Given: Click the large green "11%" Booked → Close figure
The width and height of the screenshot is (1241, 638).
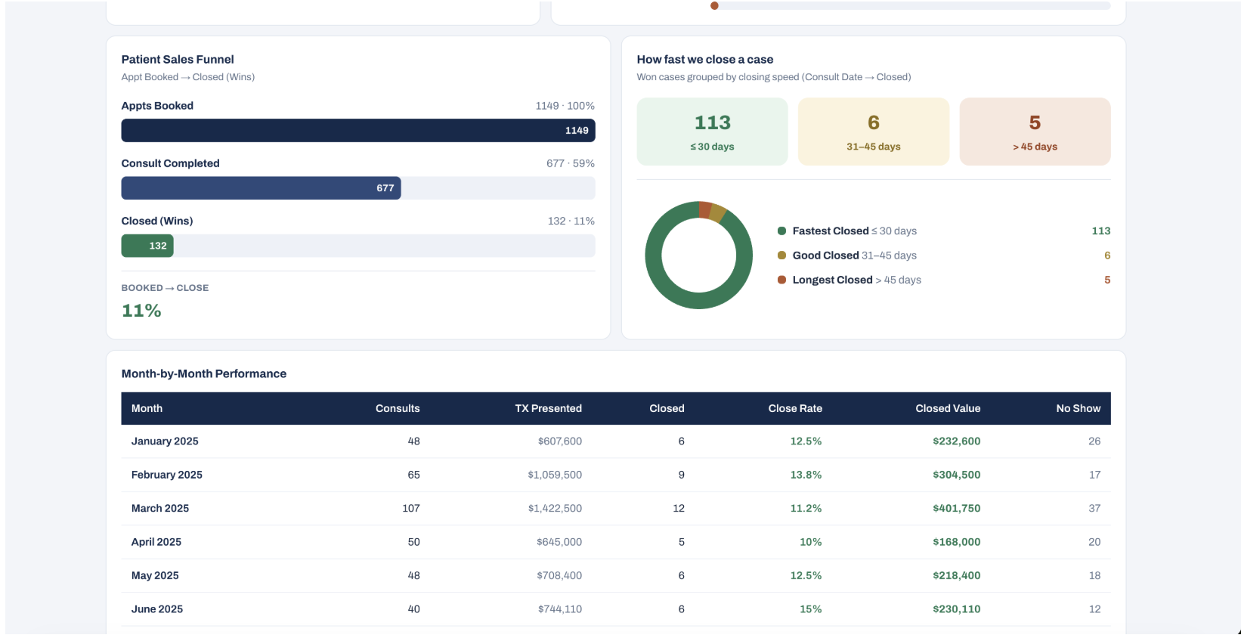Looking at the screenshot, I should pos(141,311).
